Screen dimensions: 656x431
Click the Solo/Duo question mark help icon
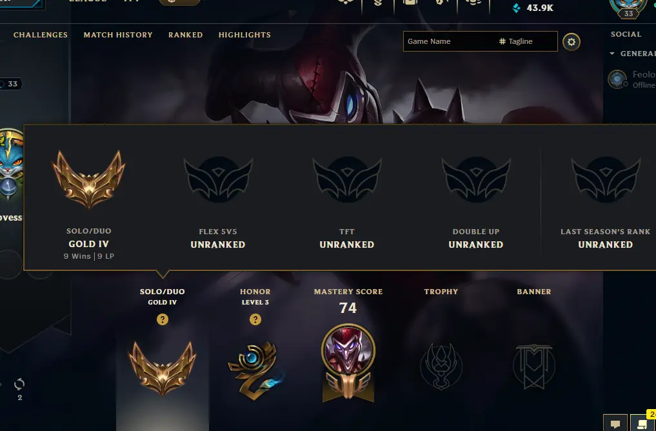[163, 319]
